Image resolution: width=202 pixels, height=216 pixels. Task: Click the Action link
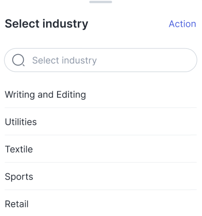tap(182, 24)
